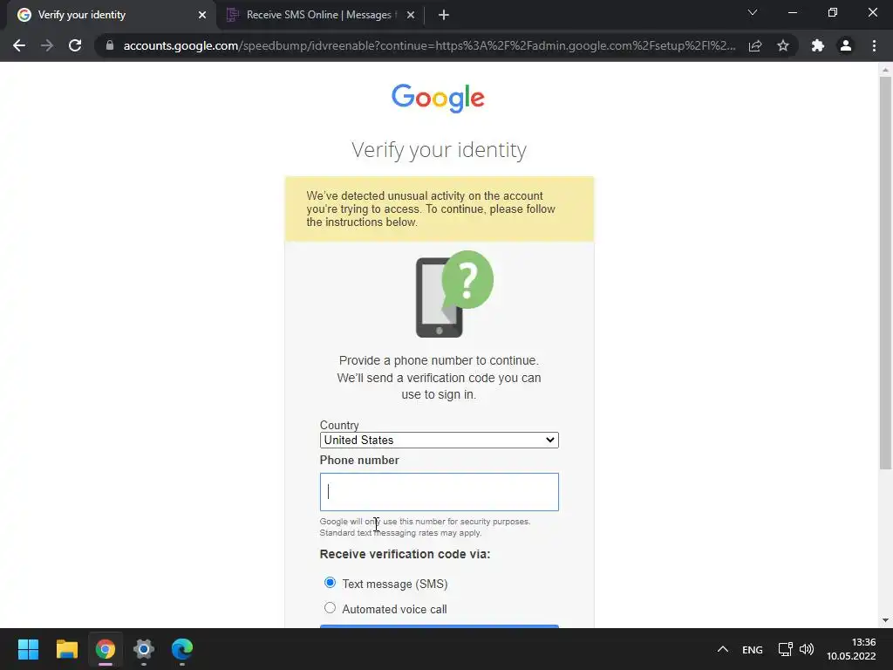
Task: Open the volume tray icon
Action: coord(807,649)
